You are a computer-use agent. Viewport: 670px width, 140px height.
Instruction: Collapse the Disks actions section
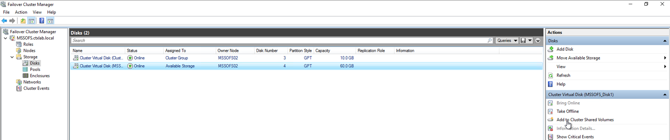pyautogui.click(x=665, y=41)
